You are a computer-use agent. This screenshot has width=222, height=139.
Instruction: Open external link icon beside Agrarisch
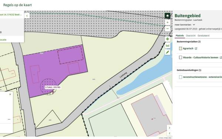tap(196, 49)
